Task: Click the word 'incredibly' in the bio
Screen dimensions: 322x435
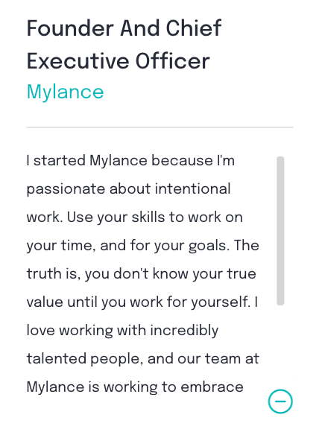Action: (x=184, y=331)
